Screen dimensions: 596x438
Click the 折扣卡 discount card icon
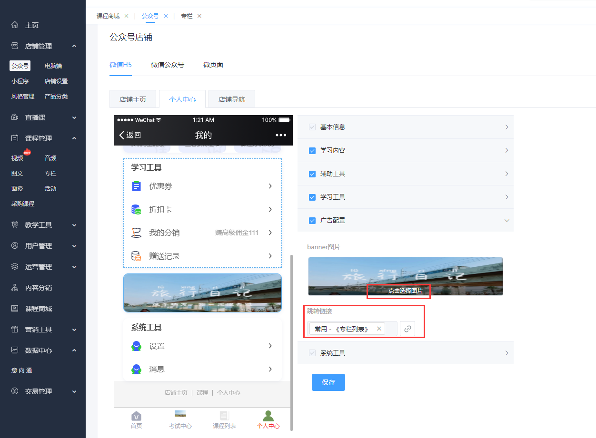[136, 209]
